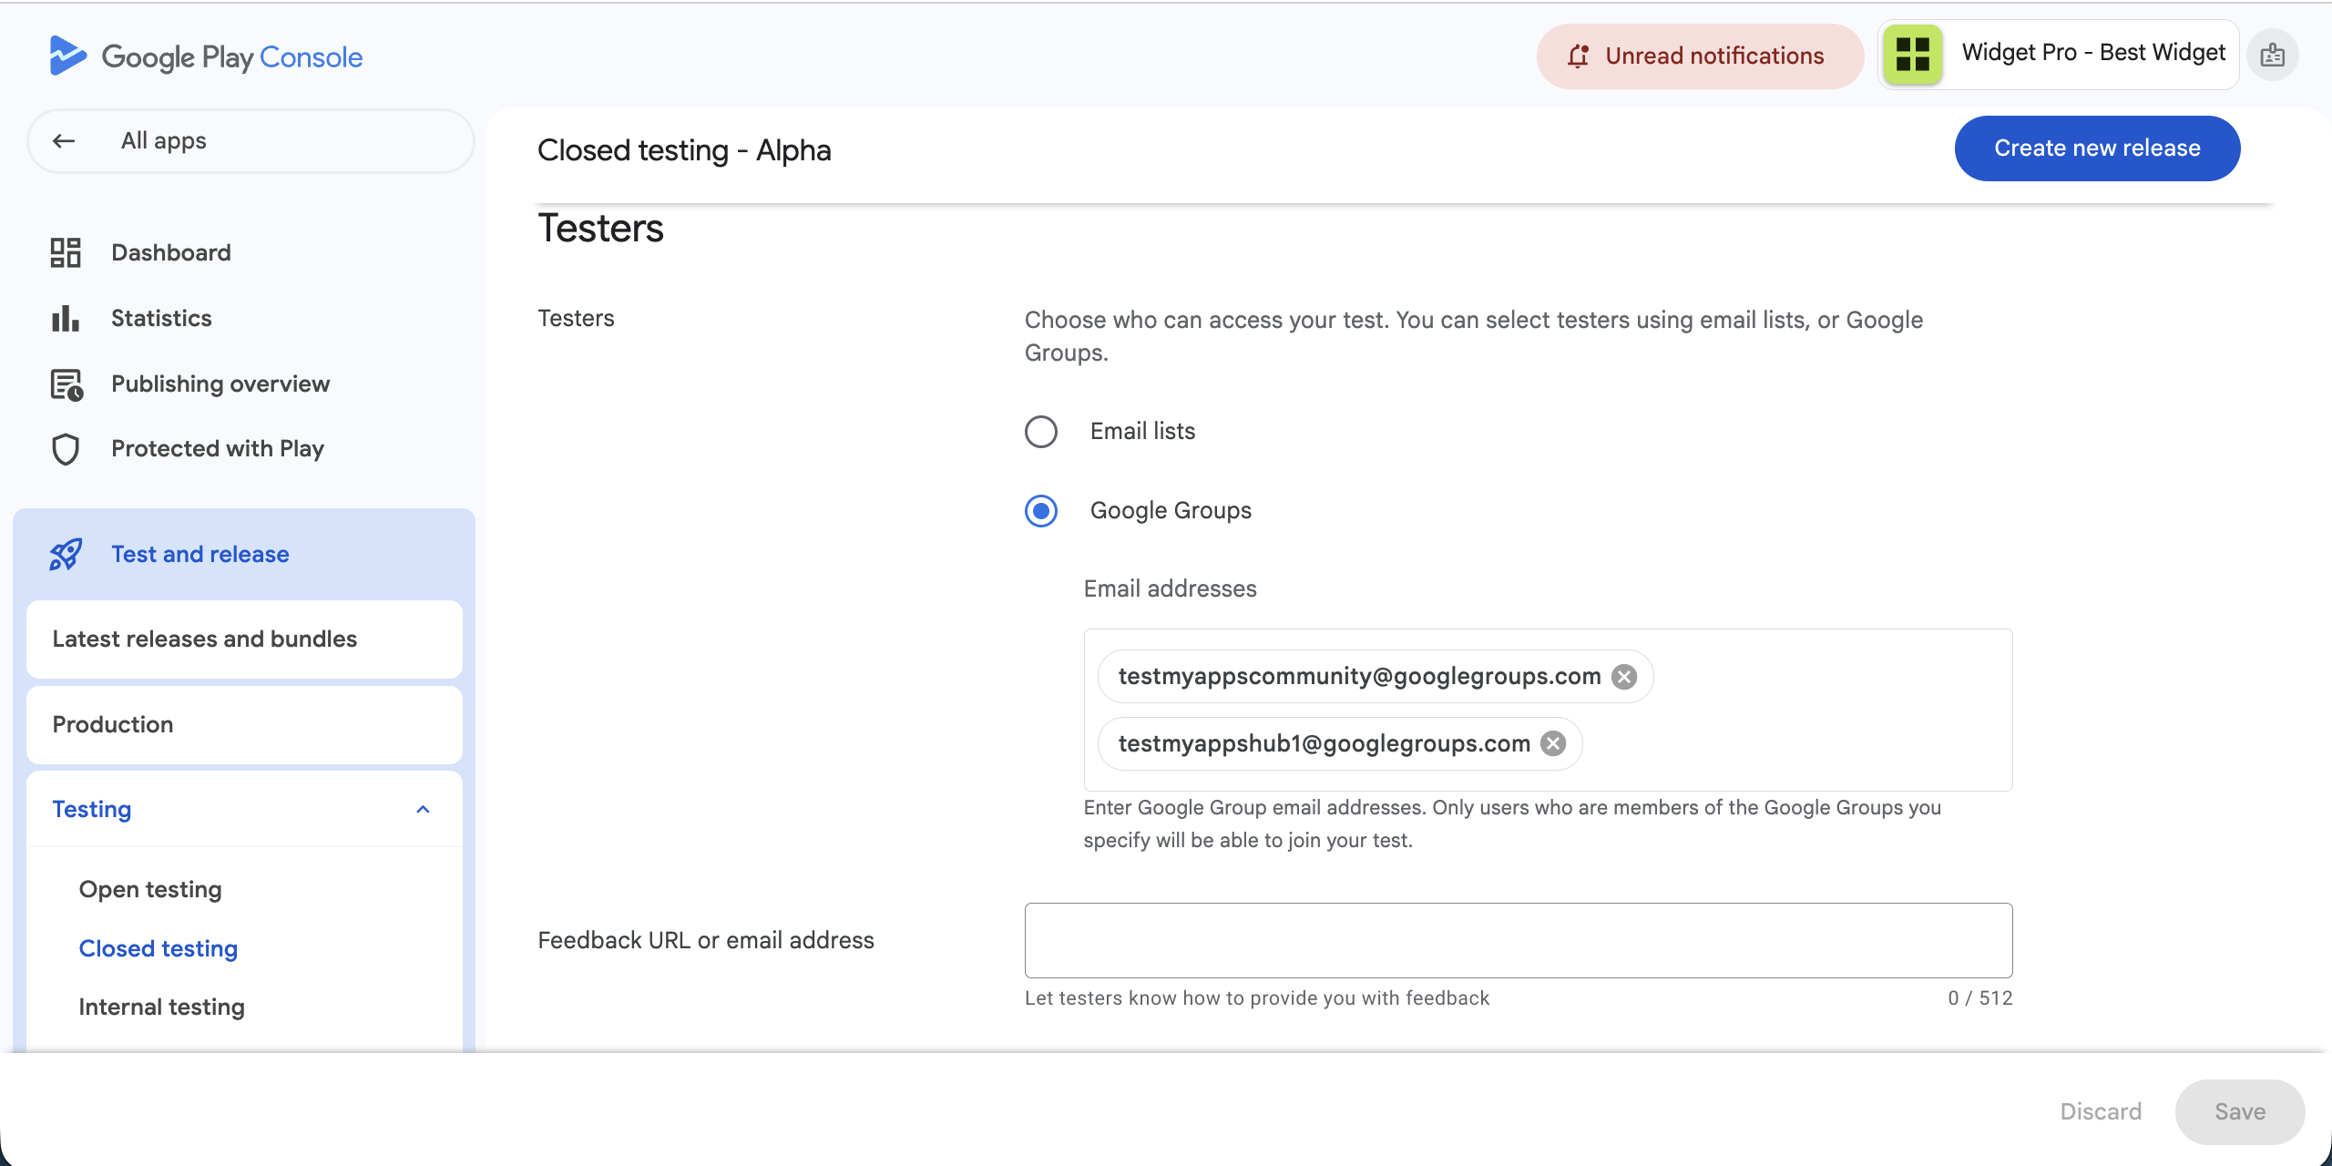Open Latest releases and bundles
Viewport: 2332px width, 1166px height.
(x=244, y=639)
